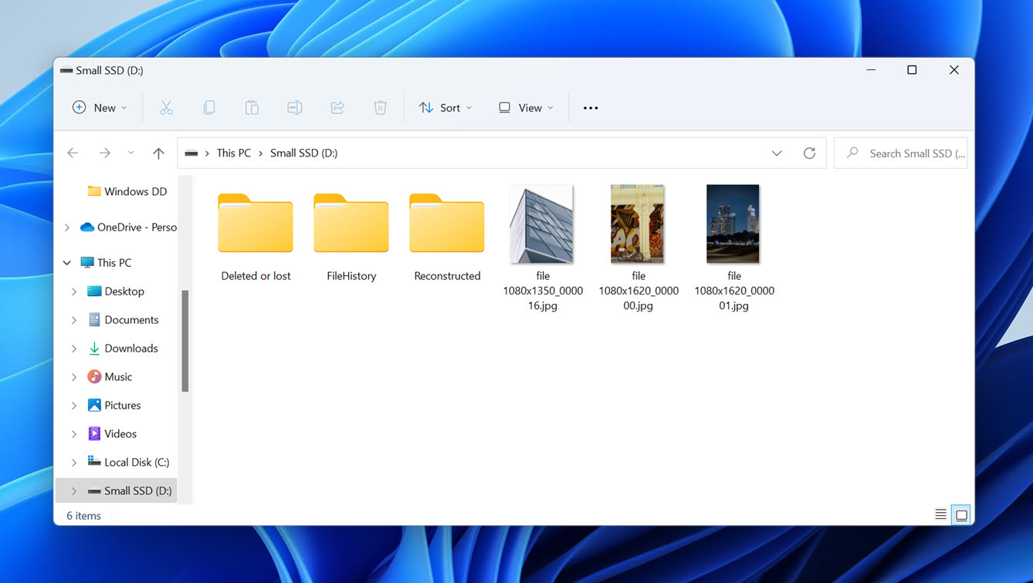The width and height of the screenshot is (1033, 583).
Task: Open Videos in navigation pane
Action: (112, 434)
